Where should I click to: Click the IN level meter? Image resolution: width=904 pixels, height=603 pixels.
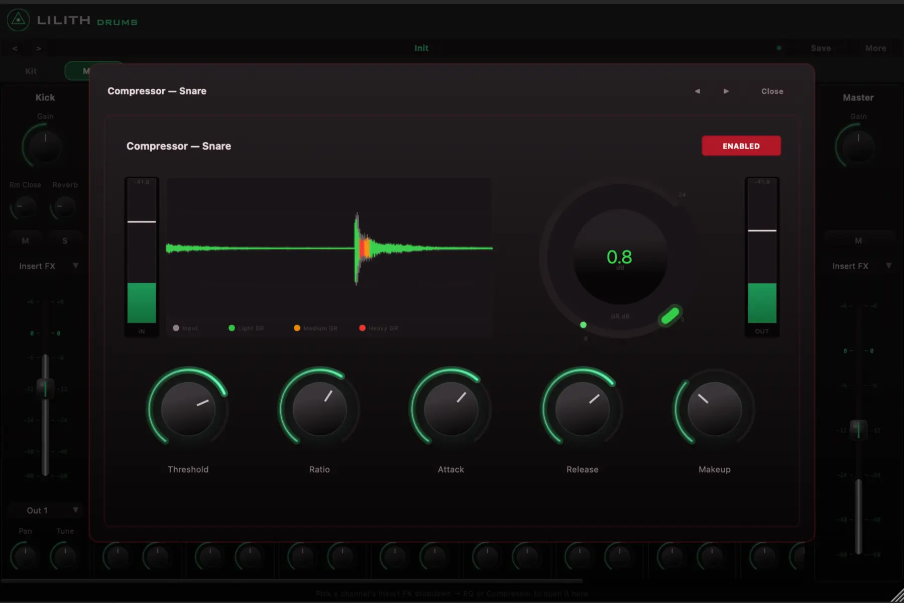(142, 256)
